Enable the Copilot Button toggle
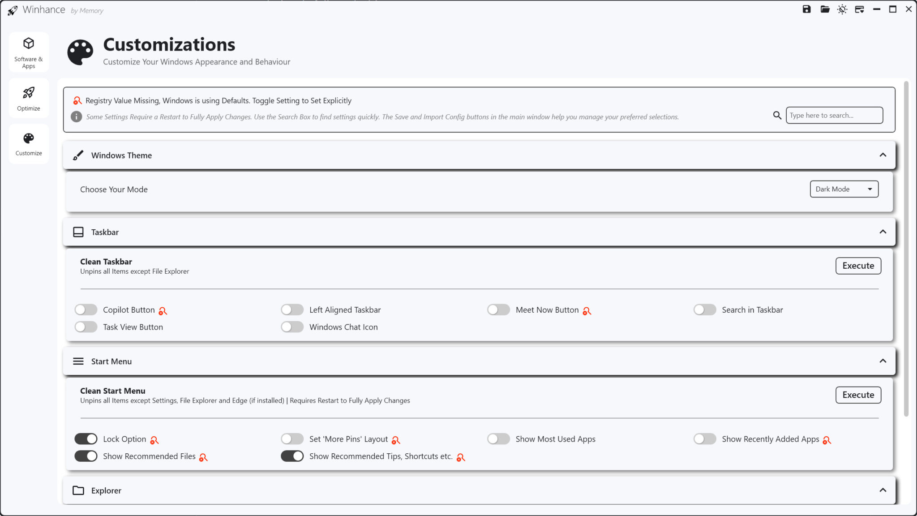The width and height of the screenshot is (917, 516). pos(86,310)
